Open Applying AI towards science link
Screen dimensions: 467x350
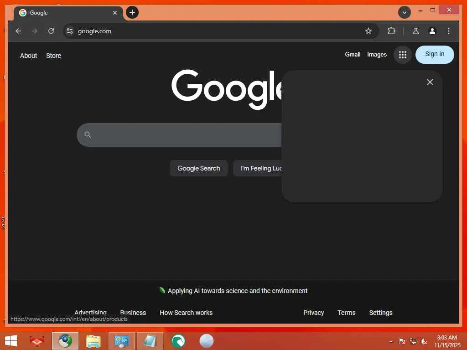point(237,291)
